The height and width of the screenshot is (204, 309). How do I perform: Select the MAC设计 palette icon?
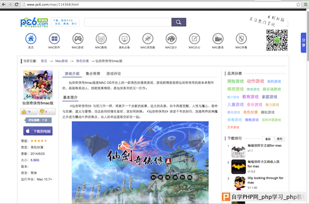(171, 39)
